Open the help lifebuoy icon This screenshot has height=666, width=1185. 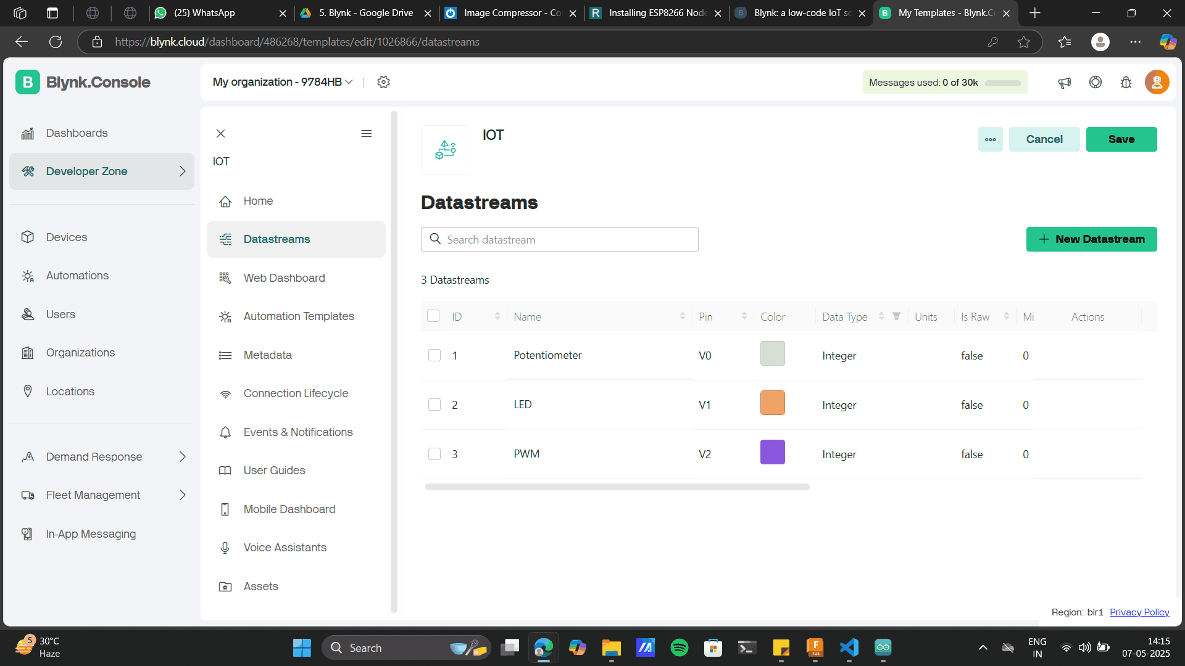click(x=1096, y=82)
